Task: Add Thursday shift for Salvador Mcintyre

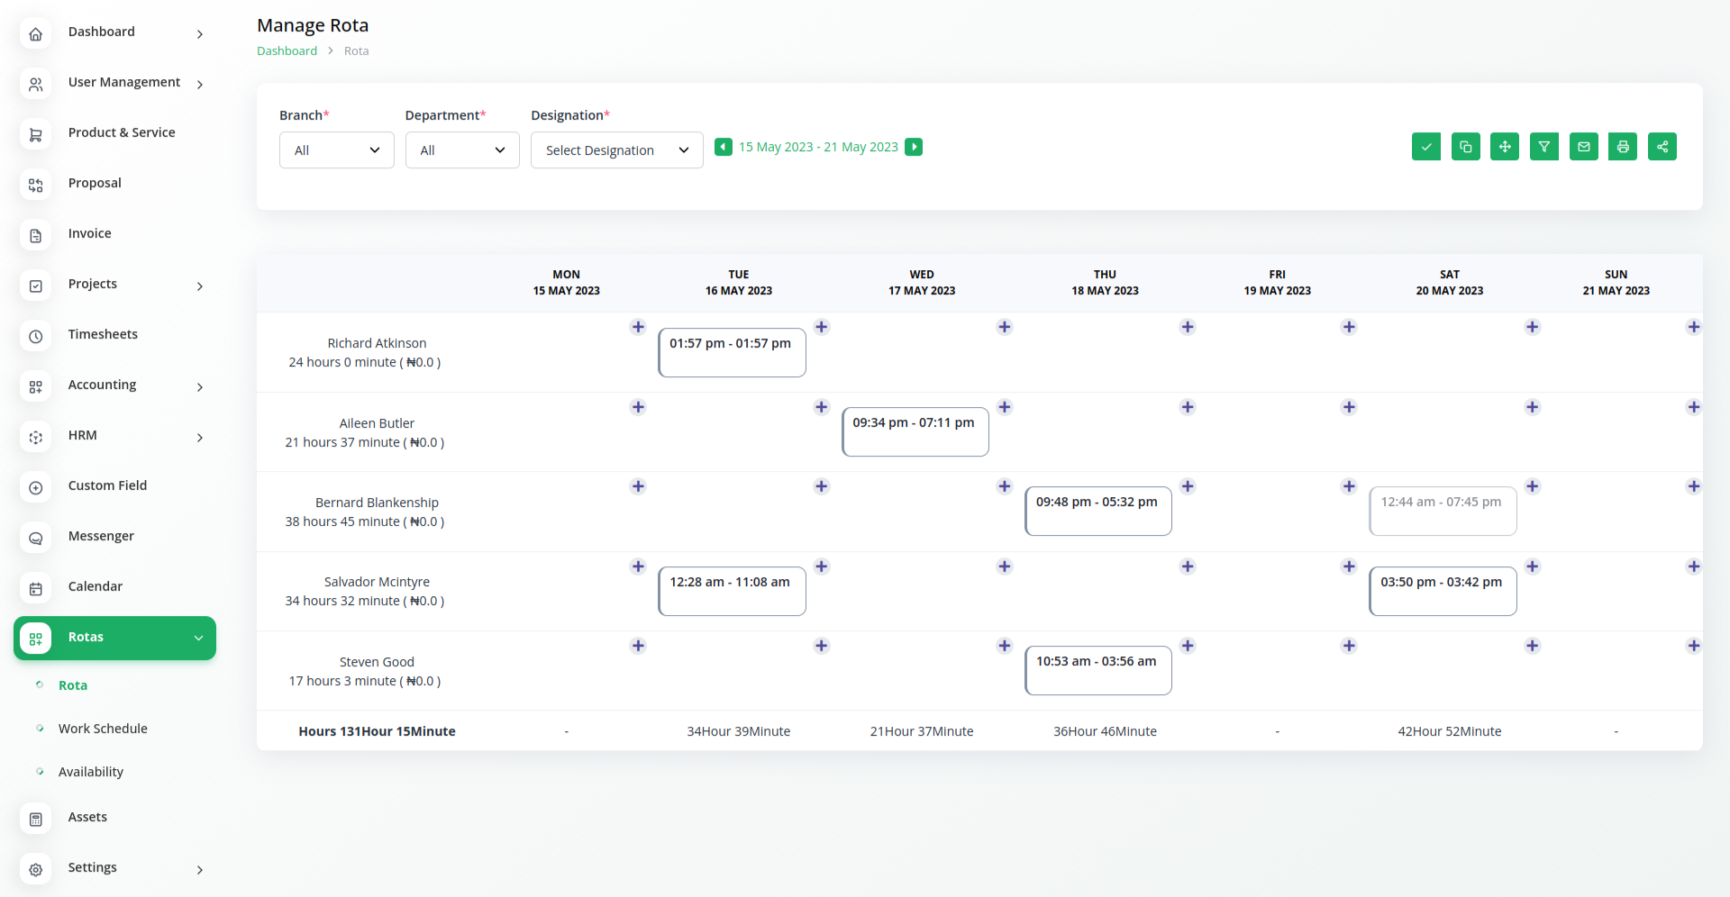Action: (1188, 566)
